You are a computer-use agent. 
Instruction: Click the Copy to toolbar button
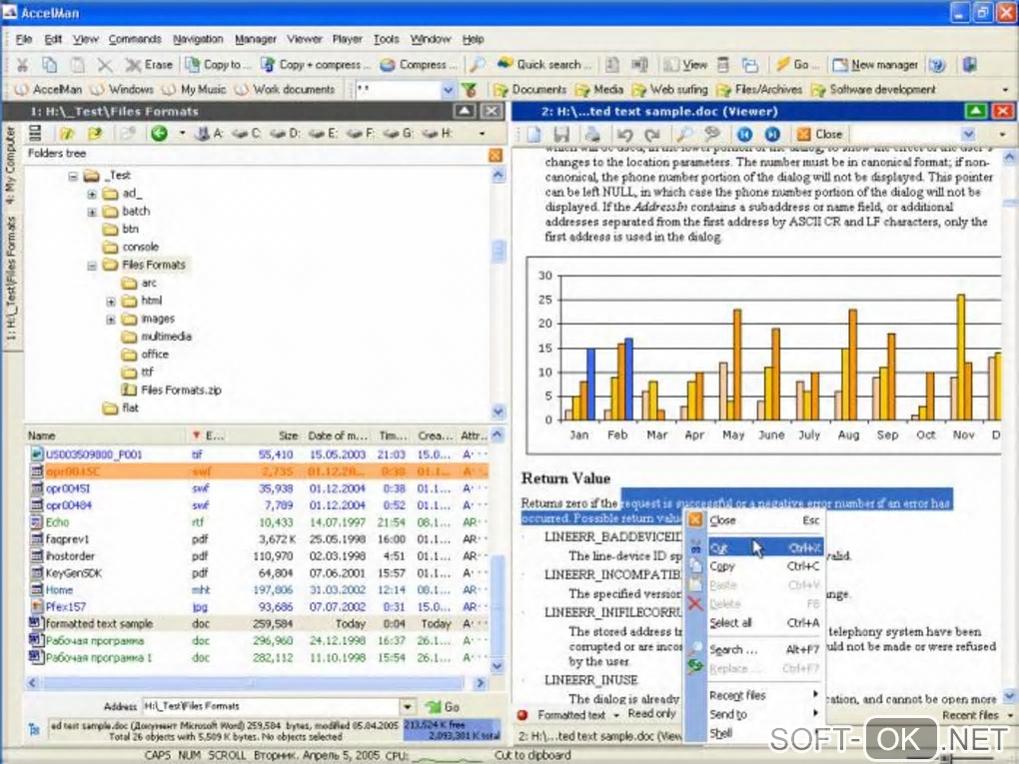click(x=218, y=64)
